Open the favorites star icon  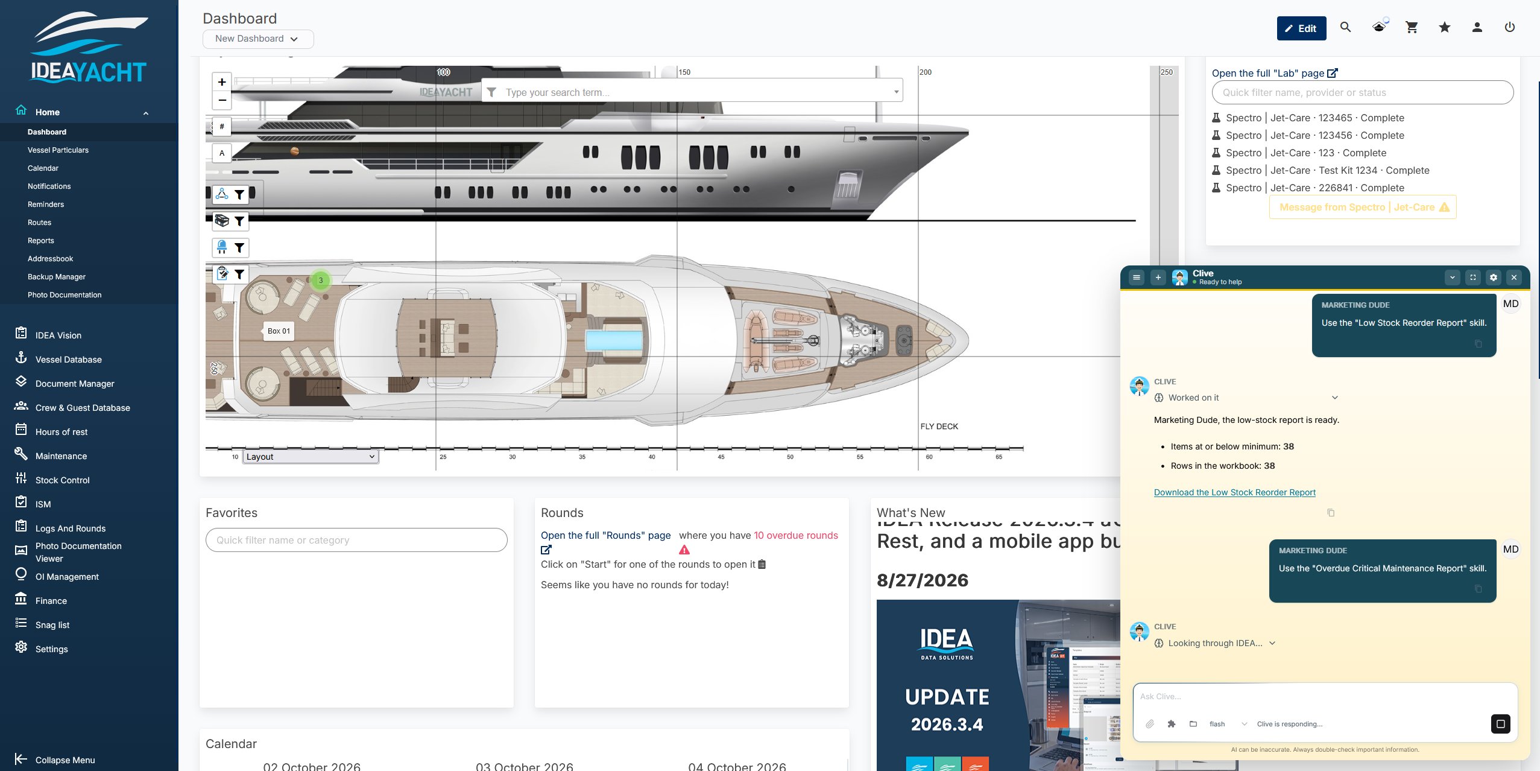click(x=1444, y=27)
